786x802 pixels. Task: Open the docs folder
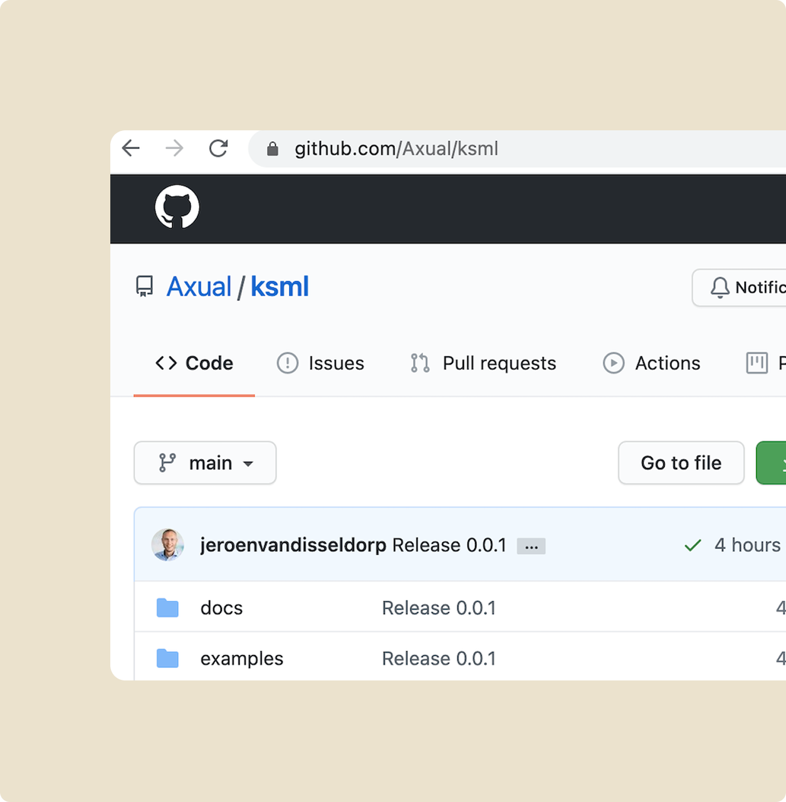221,608
